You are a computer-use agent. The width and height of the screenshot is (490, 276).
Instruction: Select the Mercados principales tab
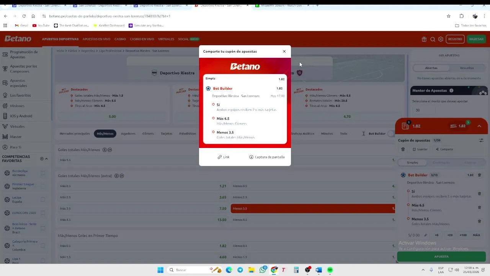coord(75,134)
